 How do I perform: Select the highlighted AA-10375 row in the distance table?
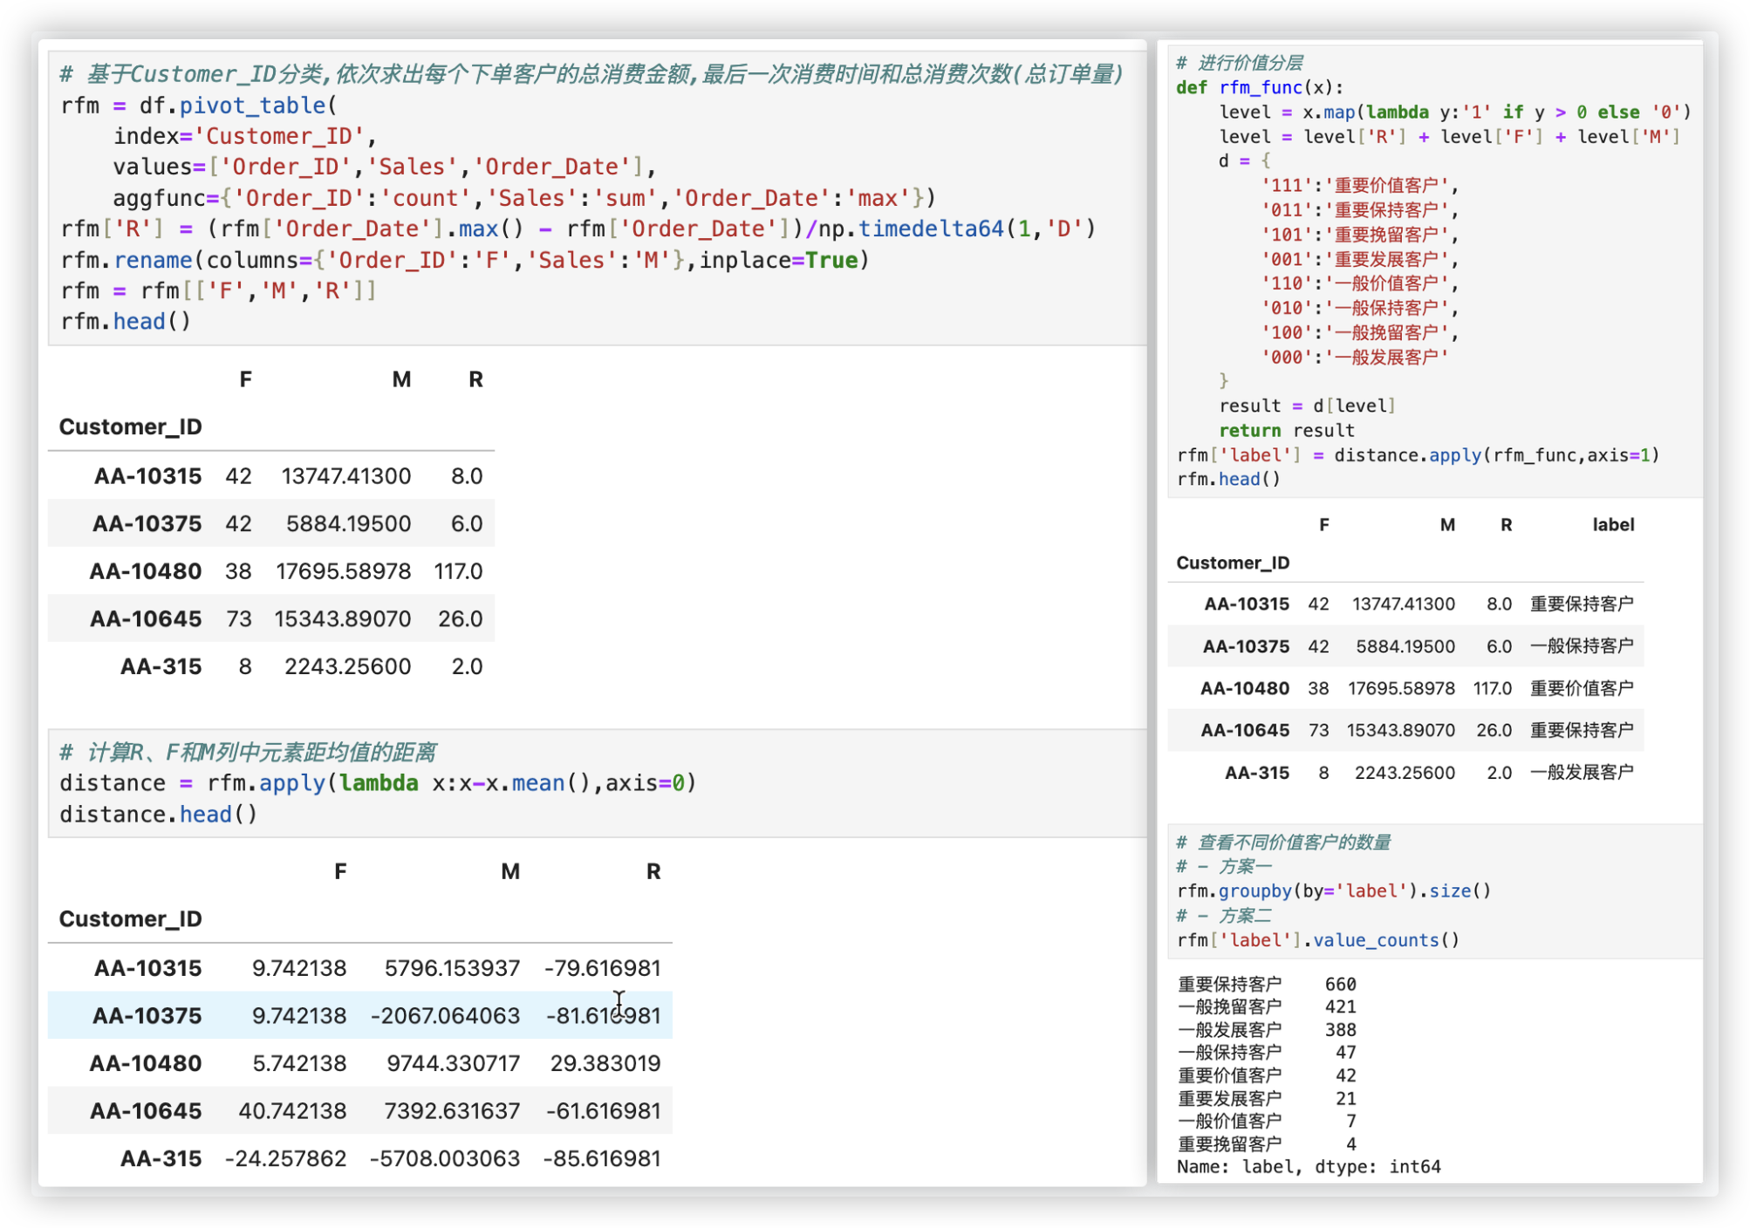(x=148, y=1015)
